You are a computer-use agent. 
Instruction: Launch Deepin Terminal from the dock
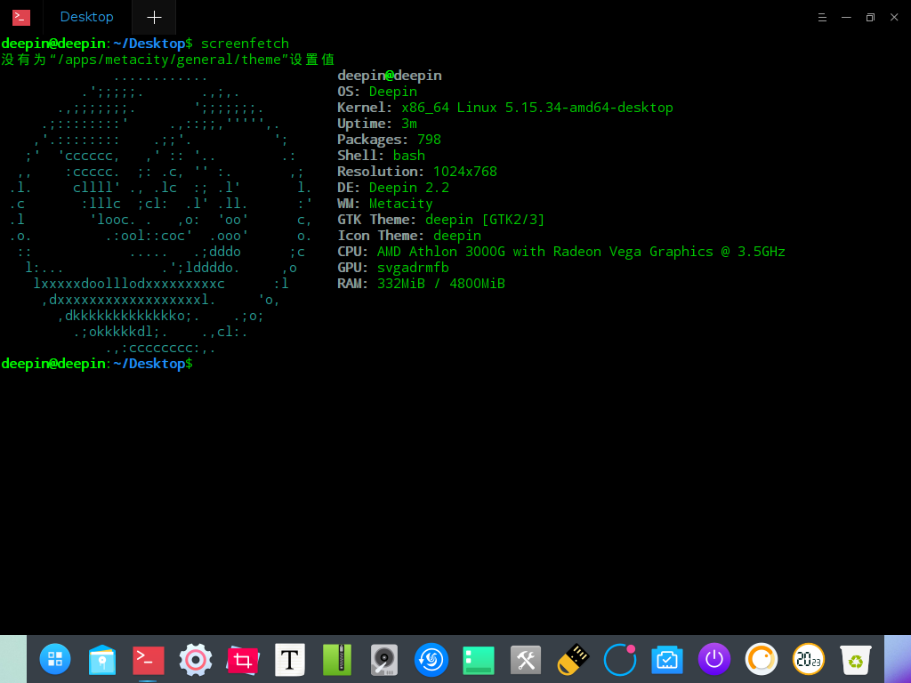[148, 660]
